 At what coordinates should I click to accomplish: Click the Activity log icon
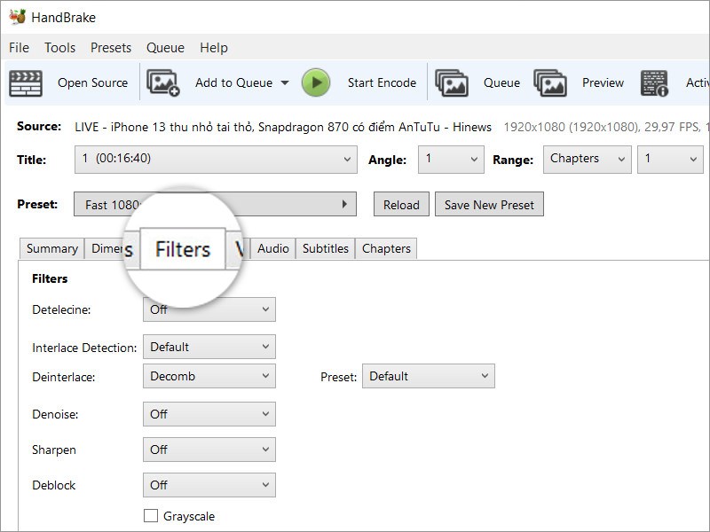point(654,83)
